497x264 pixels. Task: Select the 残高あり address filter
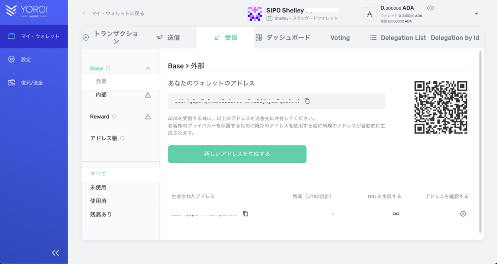click(101, 214)
